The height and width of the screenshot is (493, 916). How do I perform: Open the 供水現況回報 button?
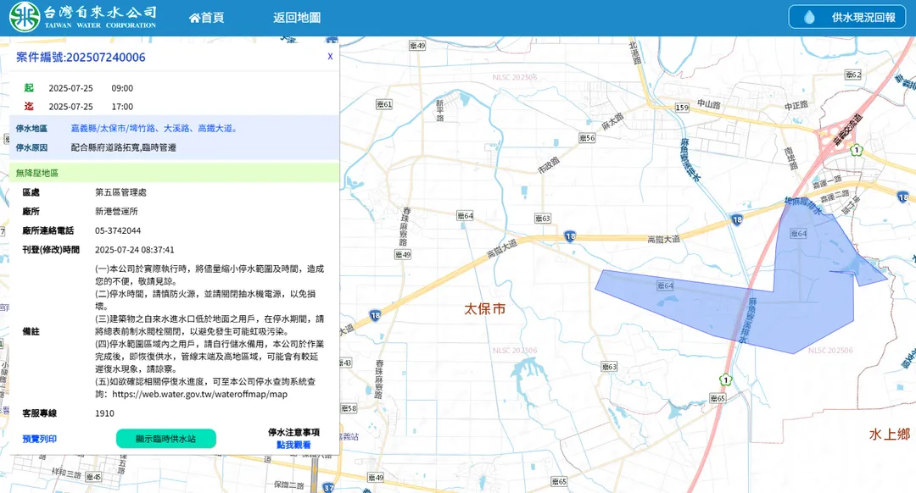point(847,17)
